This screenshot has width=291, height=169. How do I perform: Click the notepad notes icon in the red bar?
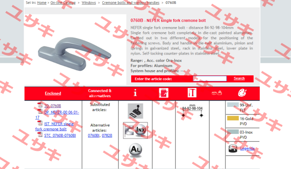(x=164, y=93)
